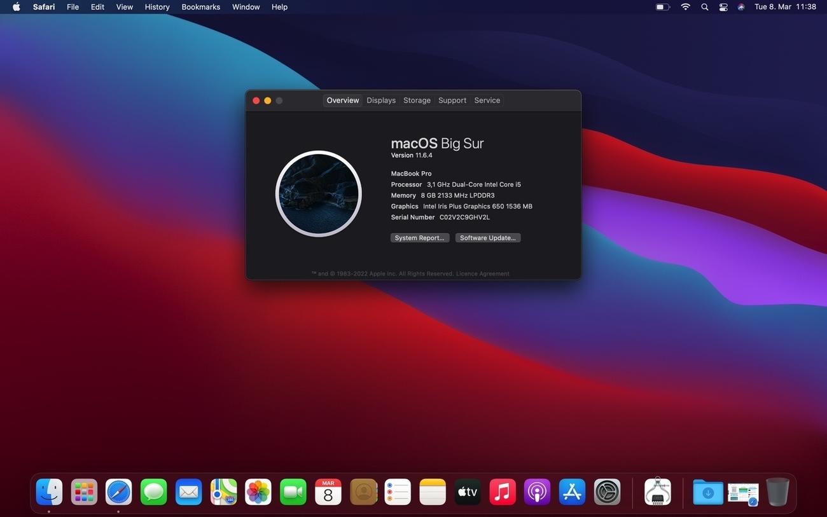Open Finder from the Dock
This screenshot has width=827, height=517.
[x=49, y=492]
